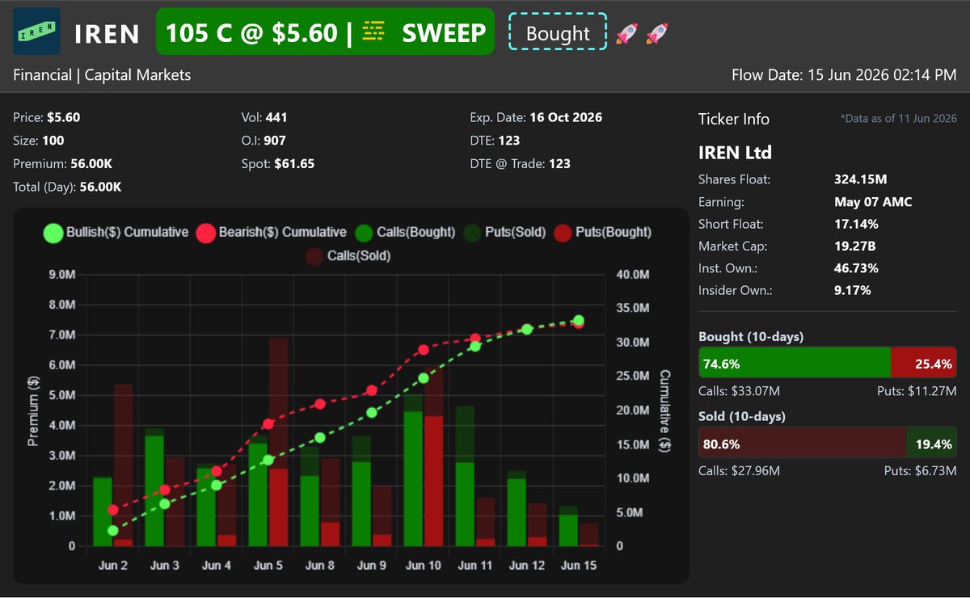Toggle Bearish($) Cumulative legend series
Image resolution: width=970 pixels, height=598 pixels.
[x=271, y=233]
